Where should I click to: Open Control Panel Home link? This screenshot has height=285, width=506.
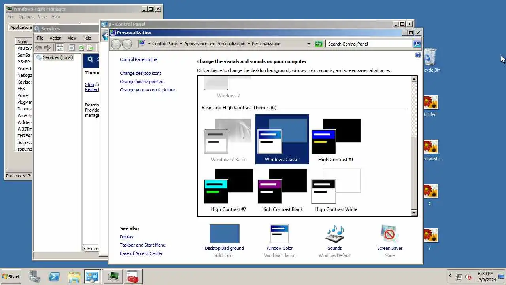click(x=138, y=59)
